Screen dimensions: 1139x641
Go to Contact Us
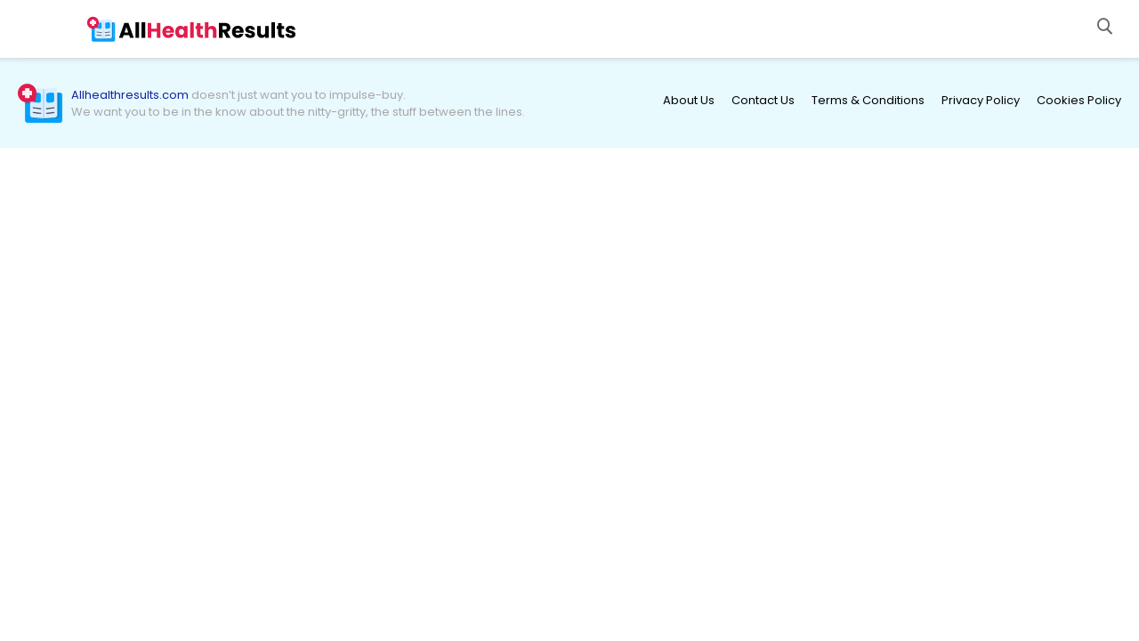(763, 101)
